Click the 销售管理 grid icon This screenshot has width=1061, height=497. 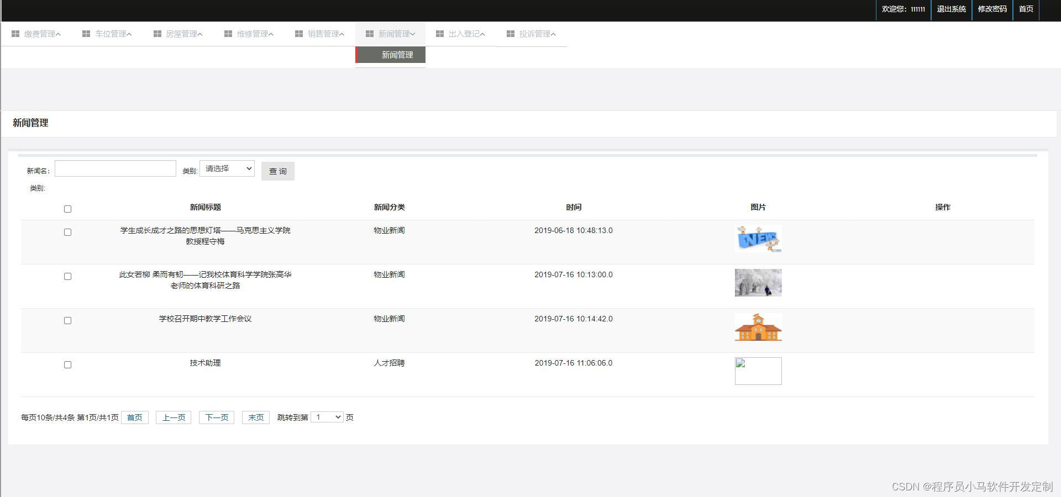[298, 33]
